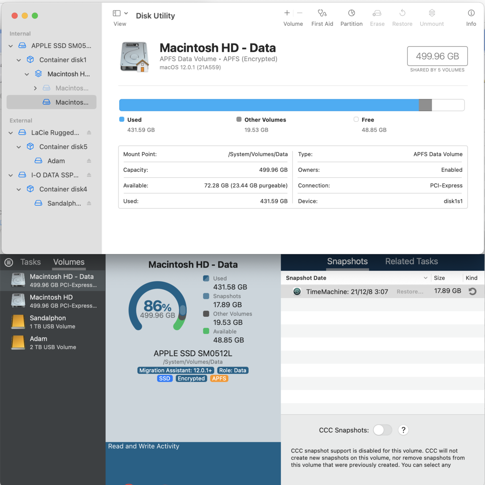Viewport: 485px width, 485px height.
Task: Click the Erase toolbar icon
Action: point(377,13)
